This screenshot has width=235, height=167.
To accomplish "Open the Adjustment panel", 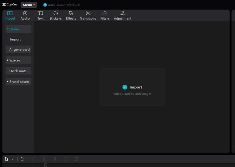I will click(122, 15).
